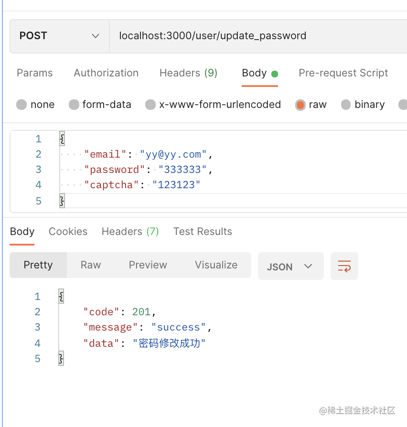Select the form-data radio option
The height and width of the screenshot is (427, 407).
pyautogui.click(x=74, y=105)
